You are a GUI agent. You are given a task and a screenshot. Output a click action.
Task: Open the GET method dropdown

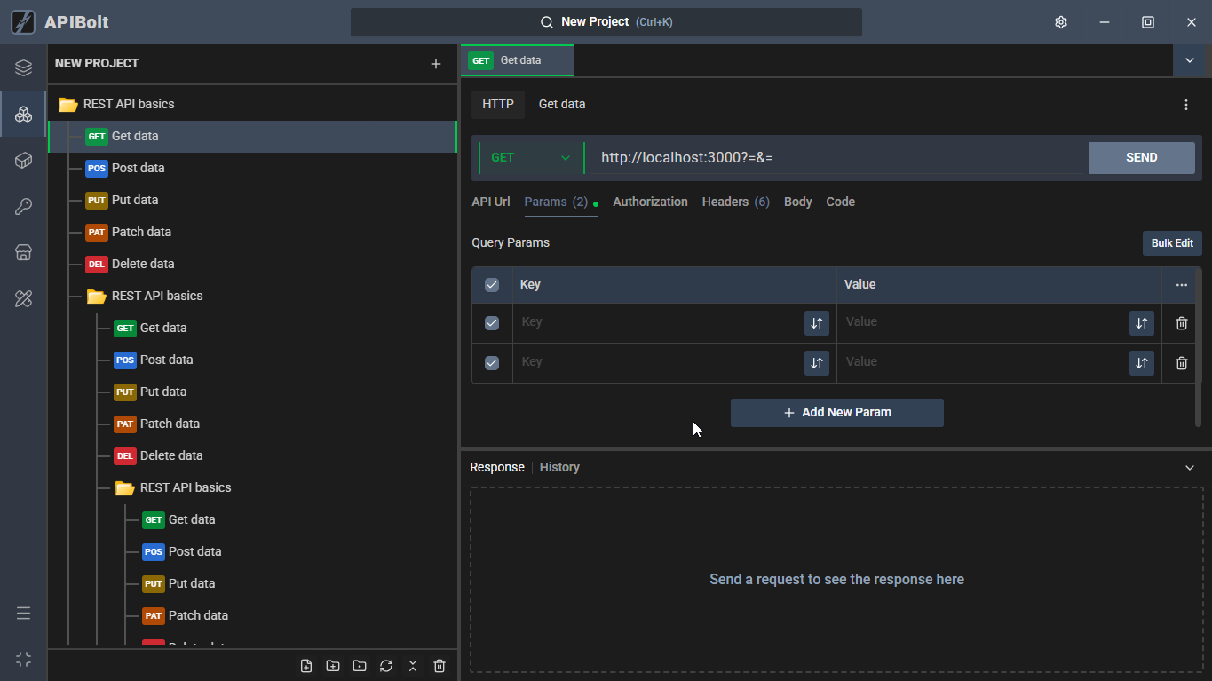(x=531, y=158)
